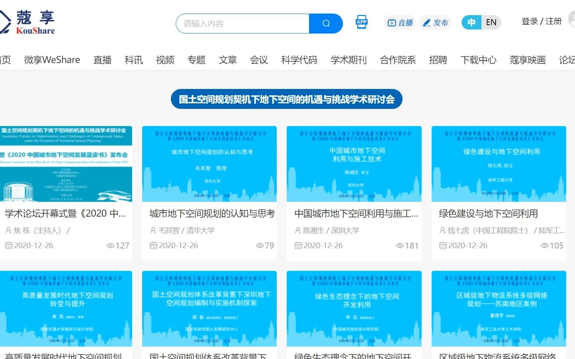Screen dimensions: 575x359
Task: Focus the 请输入内容 search field
Action: tap(243, 24)
